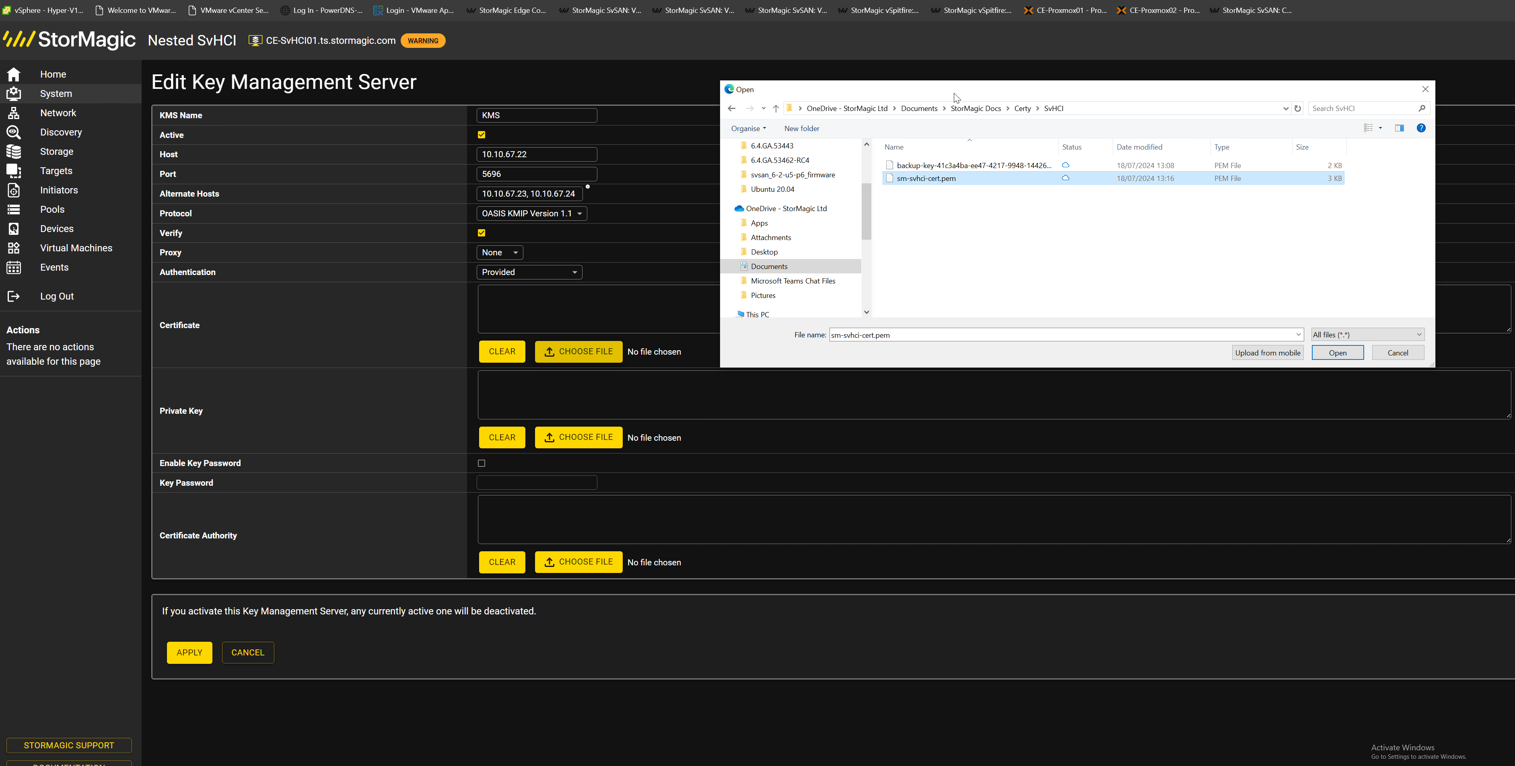The image size is (1515, 766).
Task: Click Upload from mobile button
Action: coord(1268,353)
